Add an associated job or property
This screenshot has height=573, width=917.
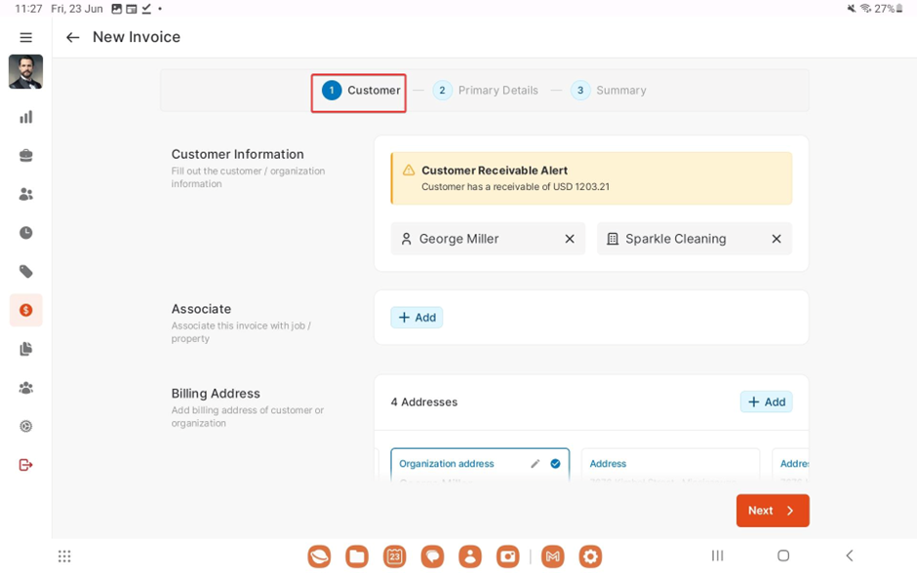[417, 318]
